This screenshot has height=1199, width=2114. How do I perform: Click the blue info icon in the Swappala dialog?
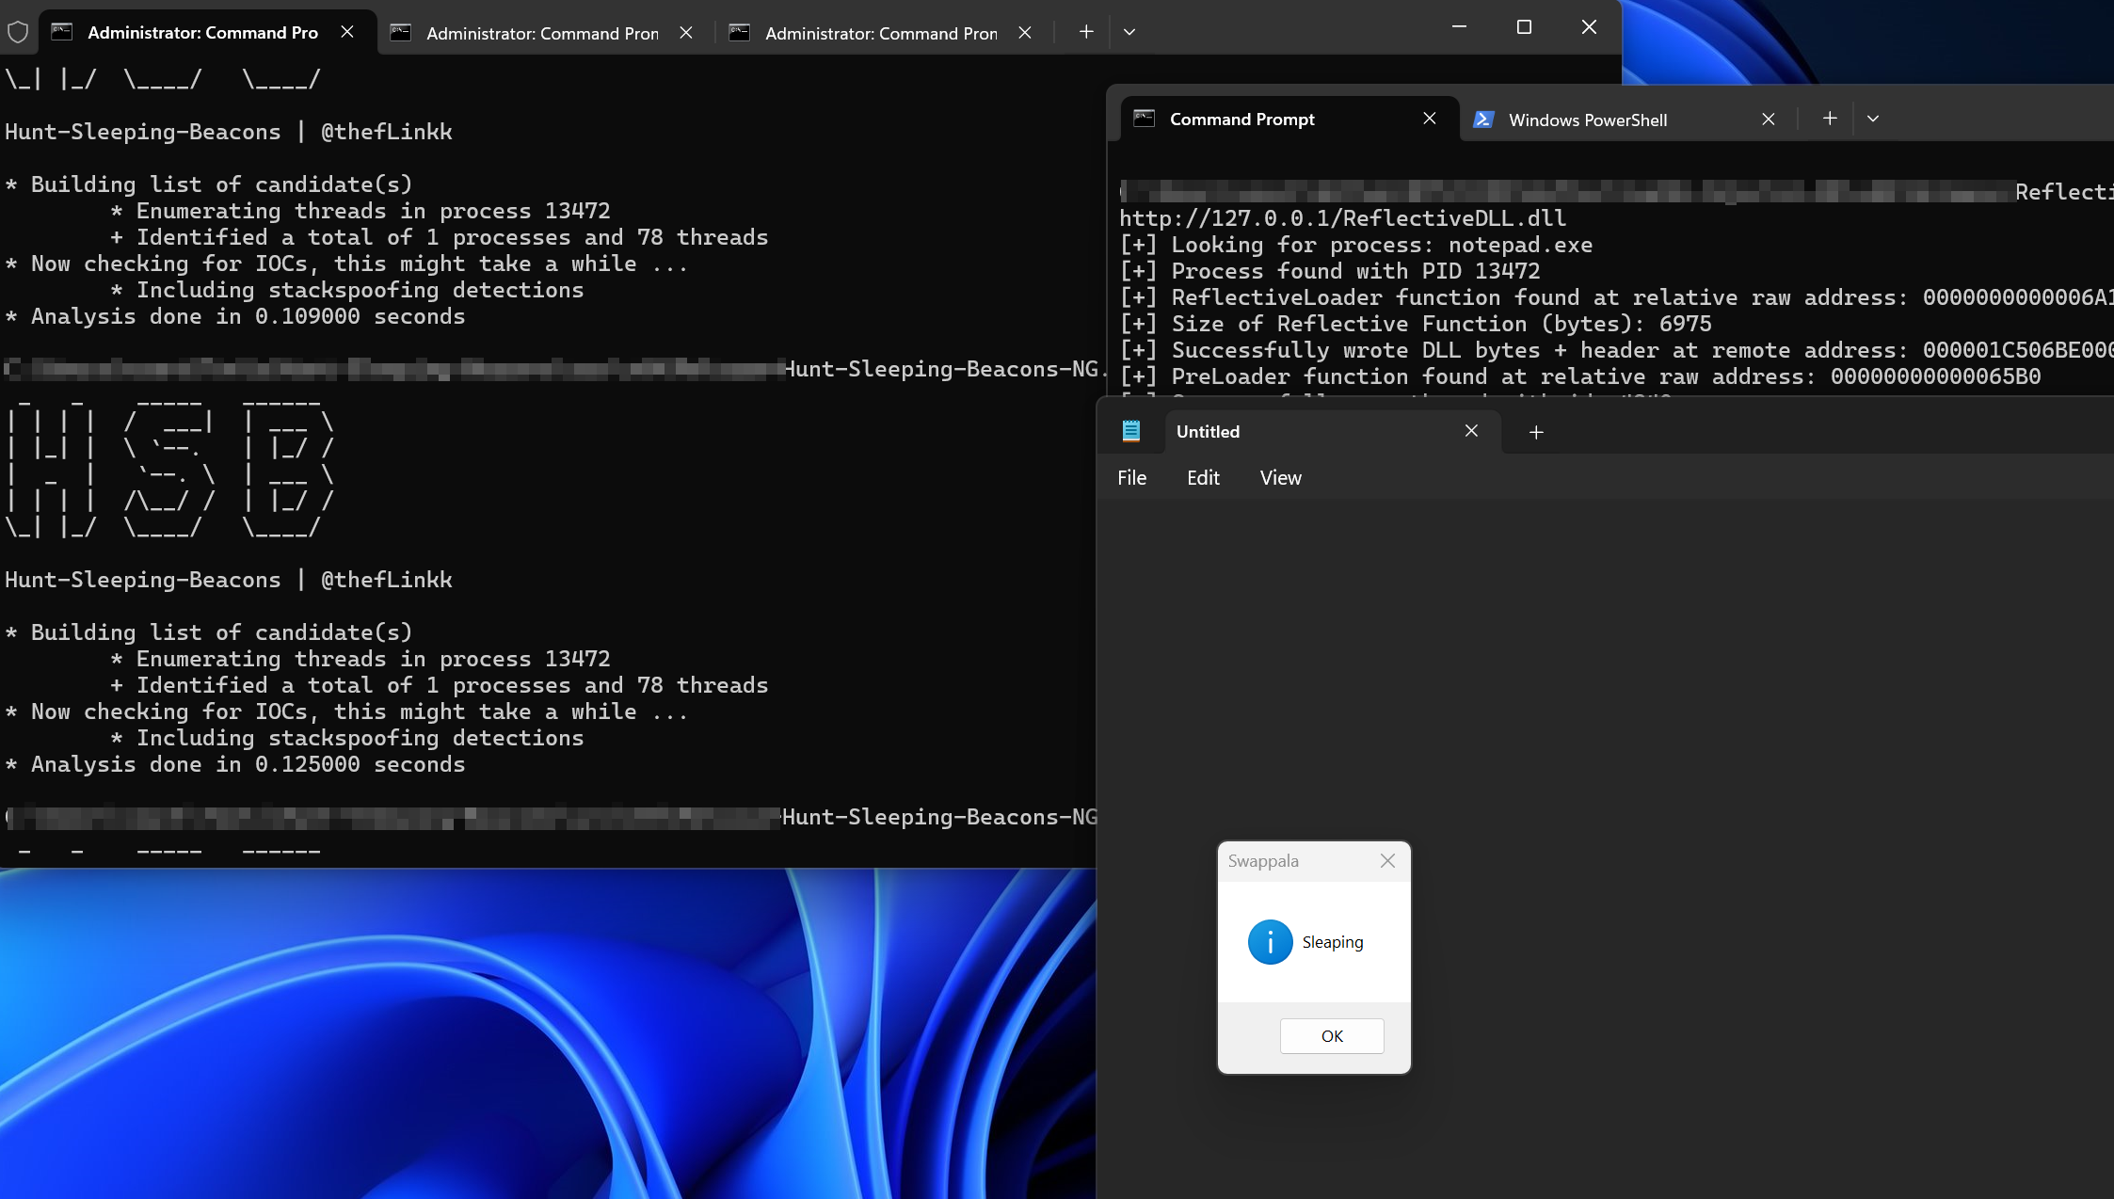[x=1269, y=941]
